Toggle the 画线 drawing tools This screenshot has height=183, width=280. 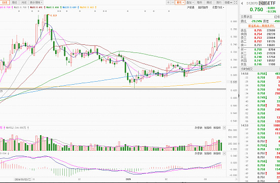[209, 3]
